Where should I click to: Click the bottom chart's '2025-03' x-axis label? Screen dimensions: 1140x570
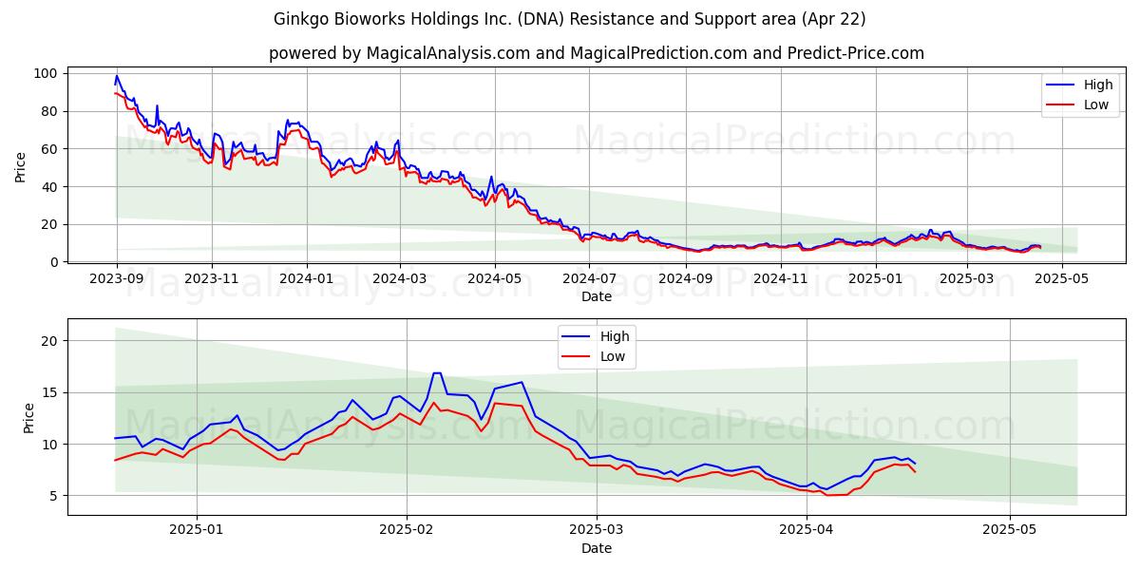pos(598,531)
